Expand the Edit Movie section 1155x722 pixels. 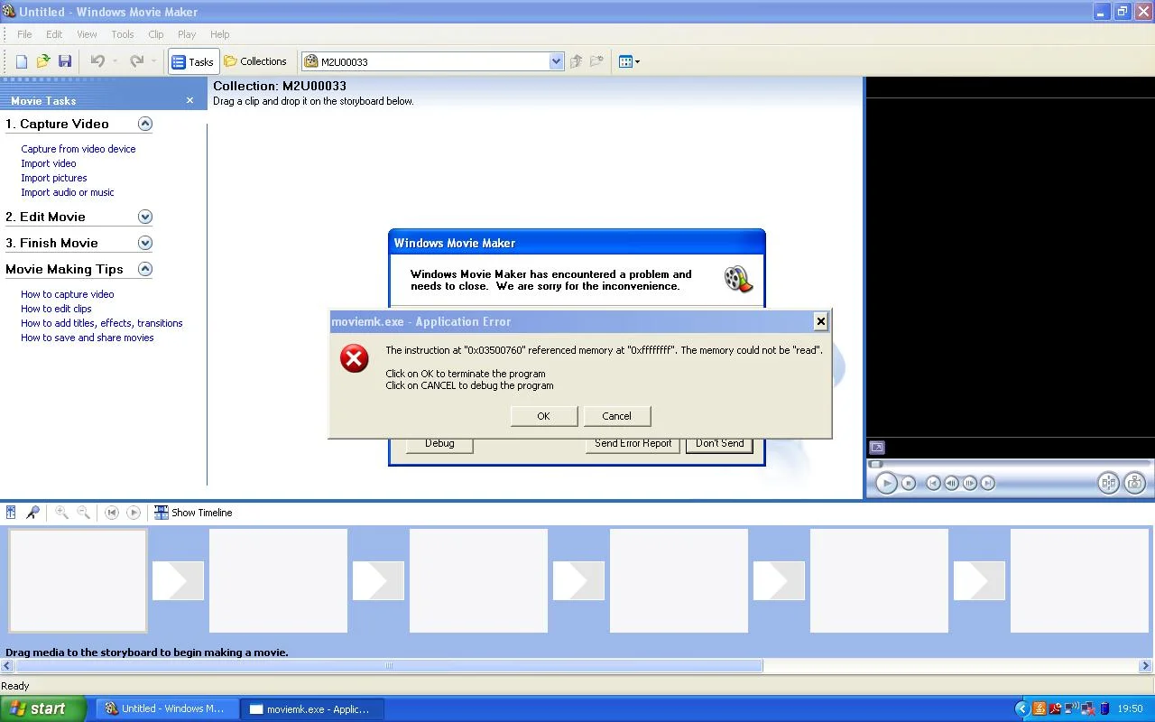145,217
